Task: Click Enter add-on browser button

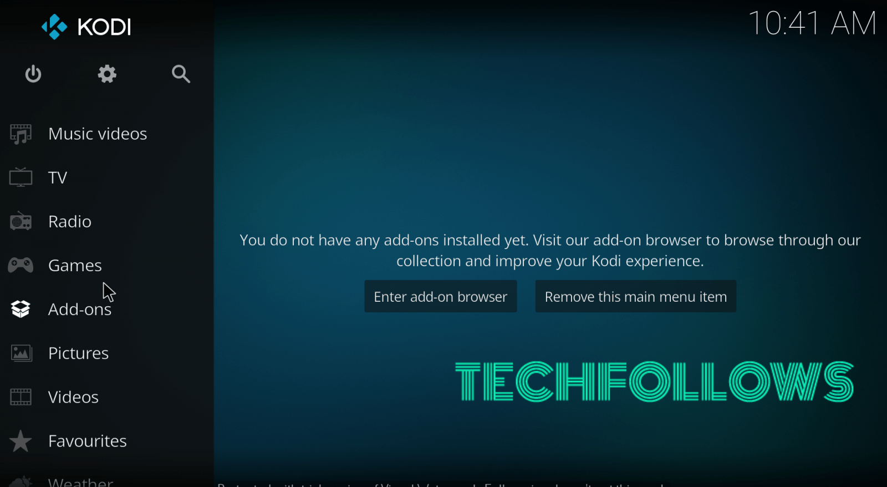Action: 441,296
